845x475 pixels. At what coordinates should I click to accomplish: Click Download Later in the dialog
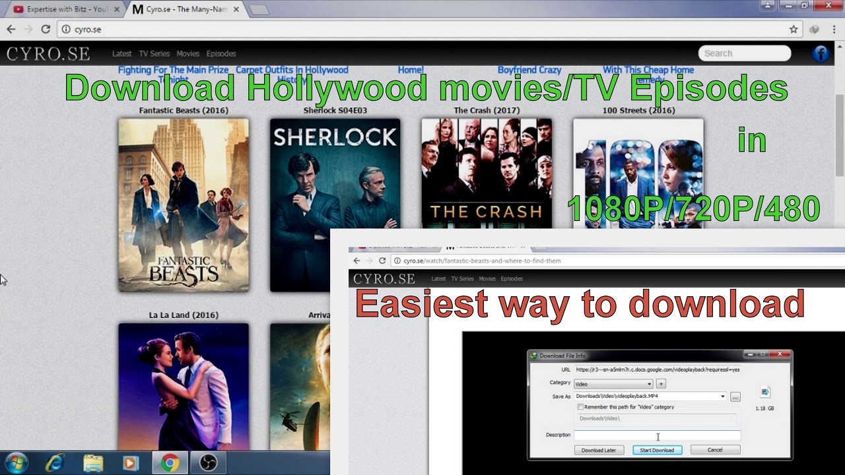click(x=599, y=450)
